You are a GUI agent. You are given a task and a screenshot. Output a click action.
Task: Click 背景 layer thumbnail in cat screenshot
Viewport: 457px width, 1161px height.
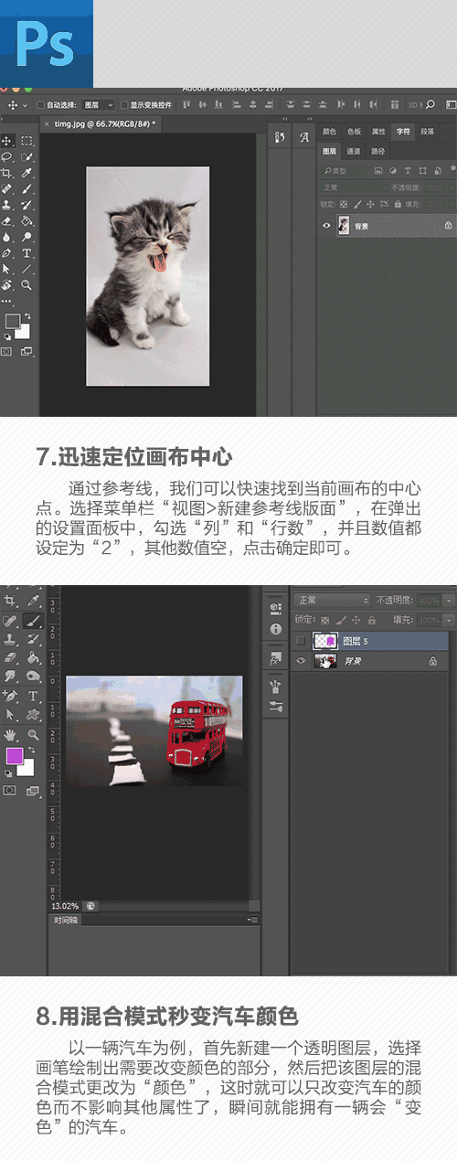(x=345, y=225)
